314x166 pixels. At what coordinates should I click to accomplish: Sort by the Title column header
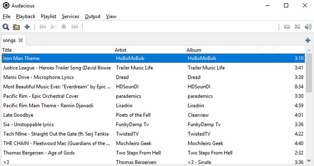(58, 50)
